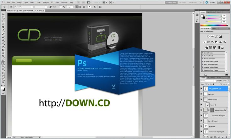This screenshot has width=231, height=139.
Task: Add an Invert adjustment
Action: pos(206,47)
